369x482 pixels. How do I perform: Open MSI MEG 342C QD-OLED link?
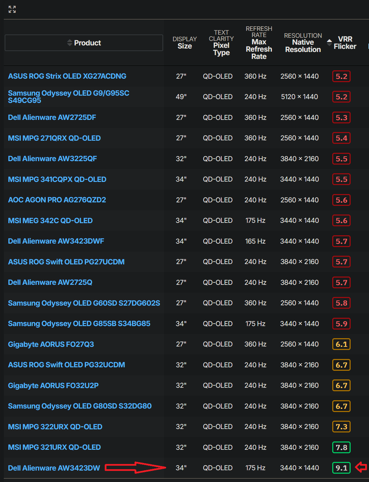[x=50, y=220]
